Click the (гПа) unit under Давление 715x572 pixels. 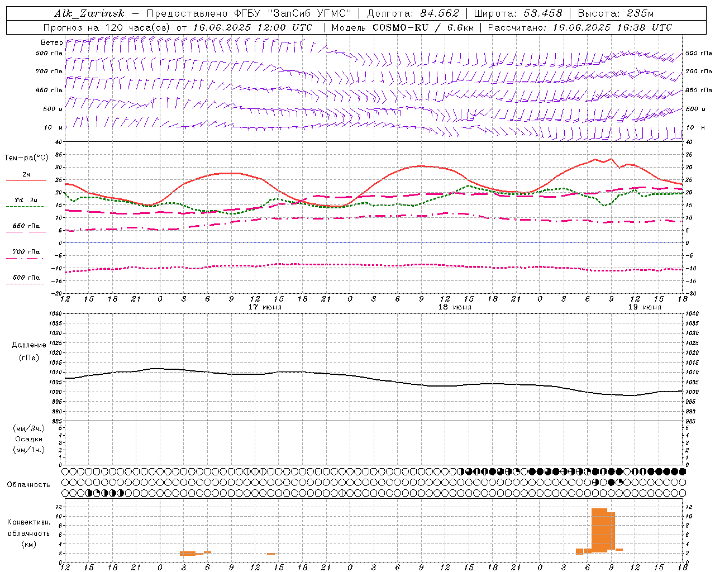pyautogui.click(x=29, y=357)
